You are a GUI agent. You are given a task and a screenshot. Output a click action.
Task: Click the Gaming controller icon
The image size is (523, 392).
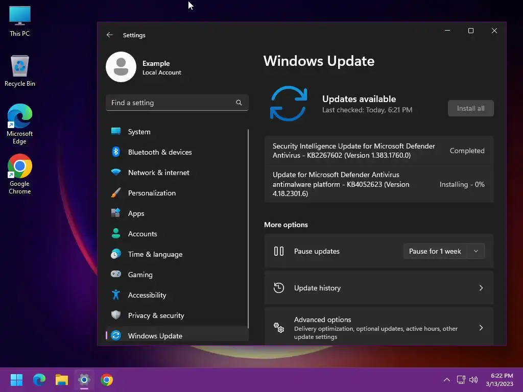point(116,274)
